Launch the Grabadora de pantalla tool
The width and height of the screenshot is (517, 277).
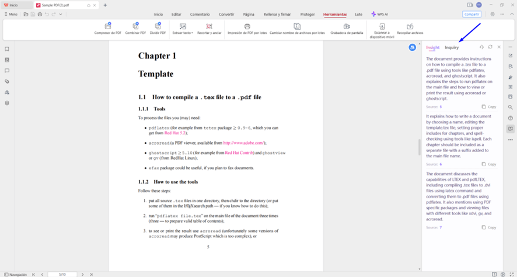tap(347, 29)
